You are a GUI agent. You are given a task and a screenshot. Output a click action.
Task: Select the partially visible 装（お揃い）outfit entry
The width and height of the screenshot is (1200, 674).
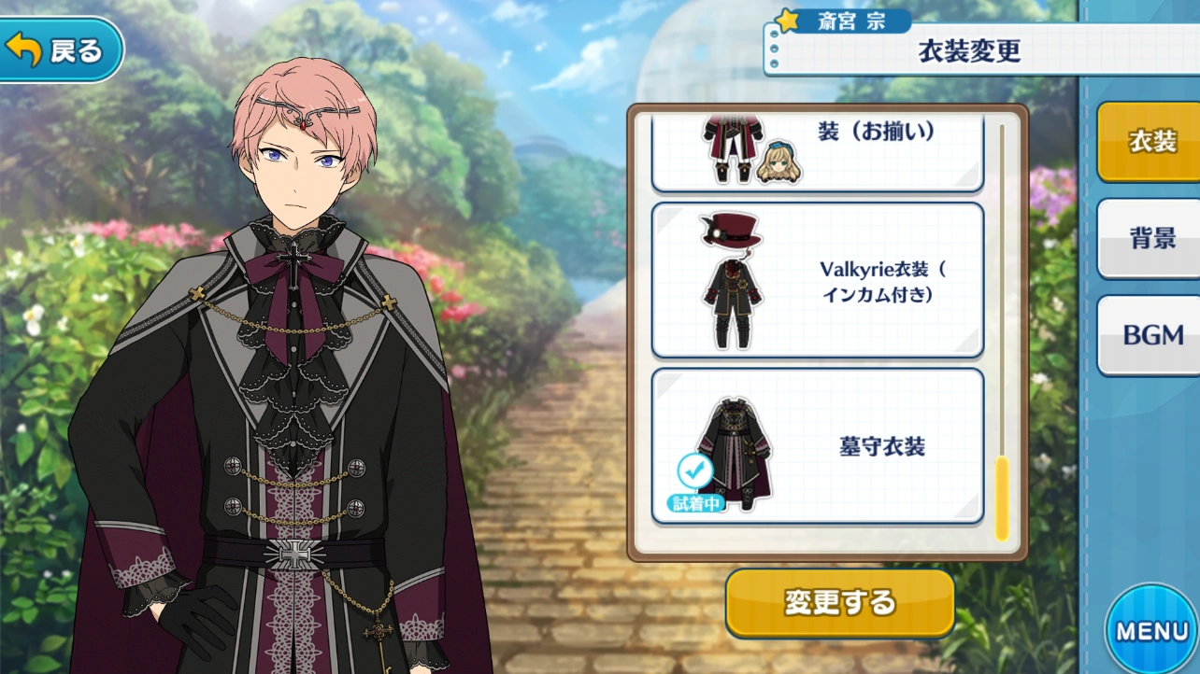coord(818,154)
